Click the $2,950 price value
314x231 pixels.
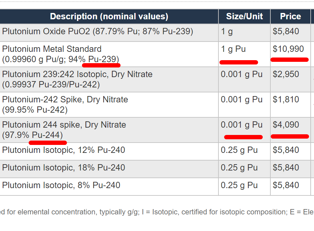pos(286,74)
